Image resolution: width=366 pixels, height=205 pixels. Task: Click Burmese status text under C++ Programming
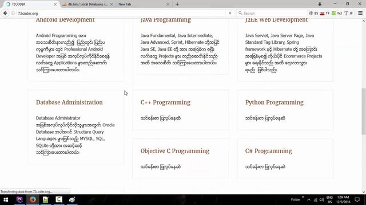click(x=160, y=118)
